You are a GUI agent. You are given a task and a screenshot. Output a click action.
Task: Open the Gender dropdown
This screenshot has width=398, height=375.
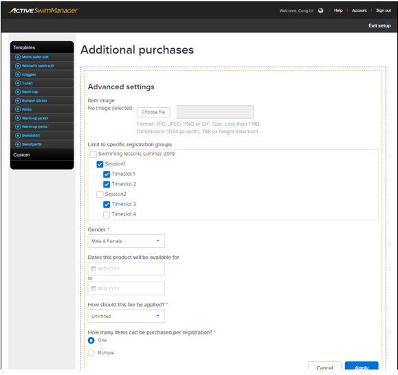click(x=126, y=241)
